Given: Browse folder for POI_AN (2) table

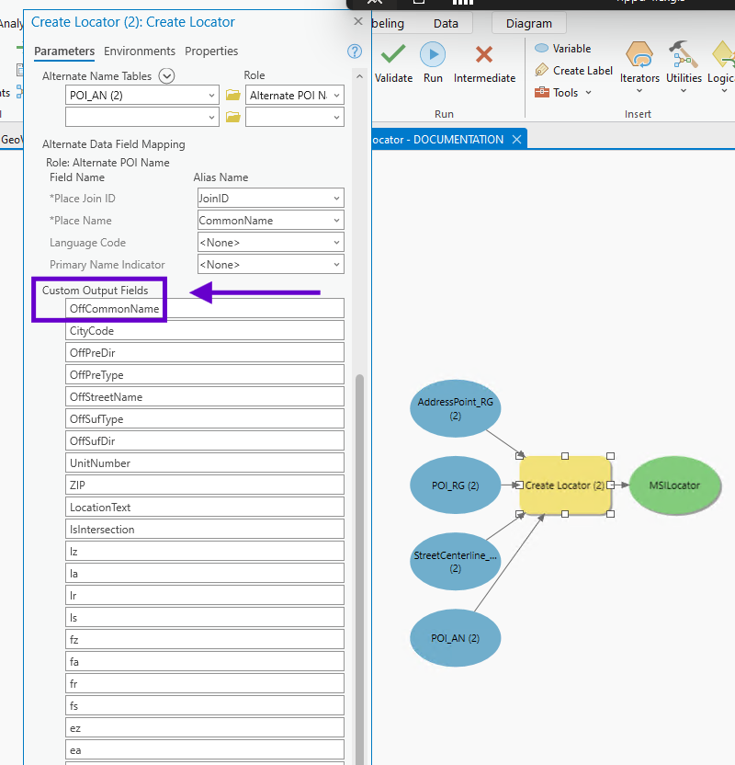Looking at the screenshot, I should point(233,95).
